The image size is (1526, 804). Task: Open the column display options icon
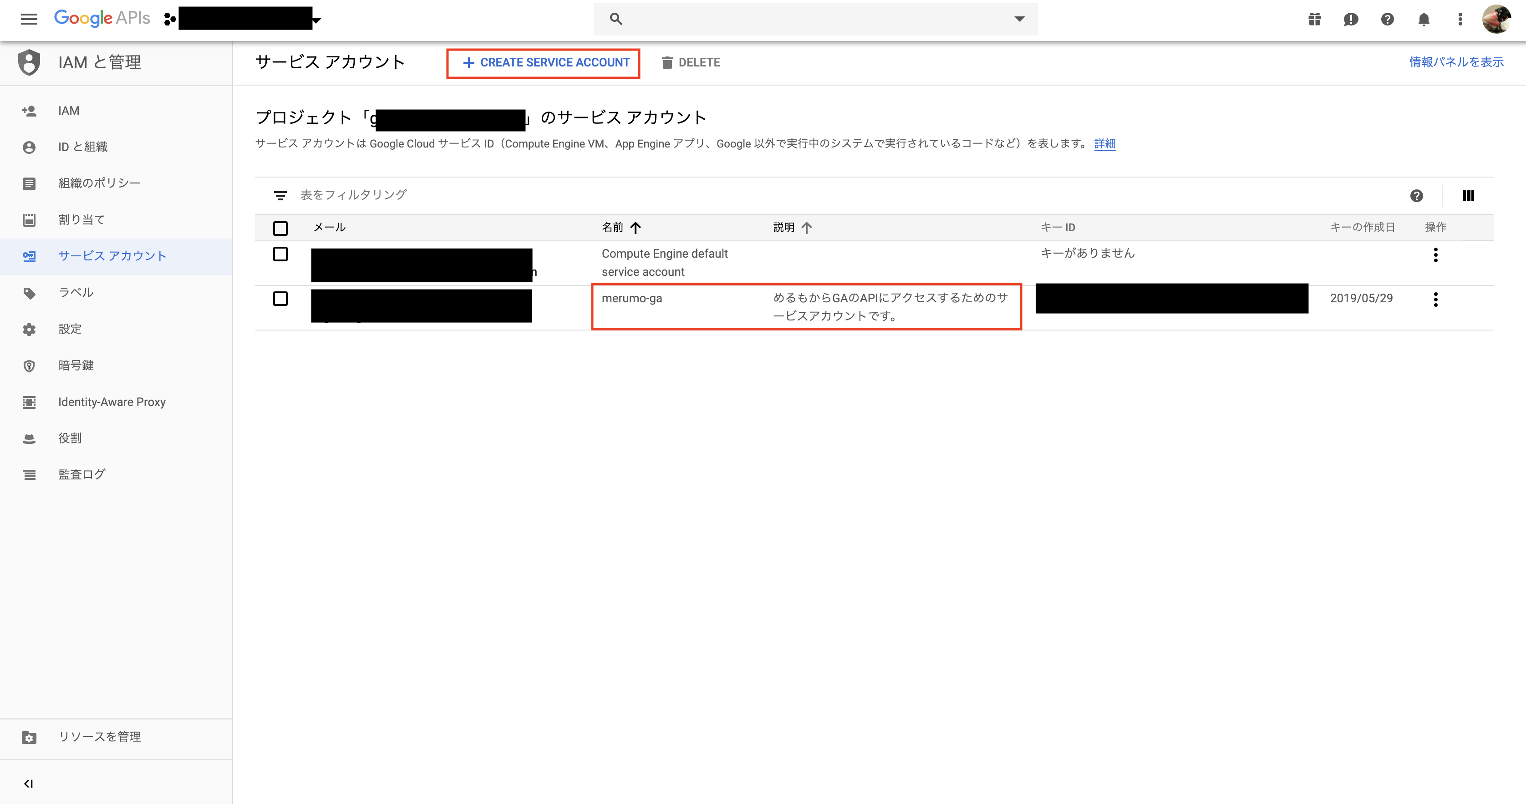(1468, 195)
